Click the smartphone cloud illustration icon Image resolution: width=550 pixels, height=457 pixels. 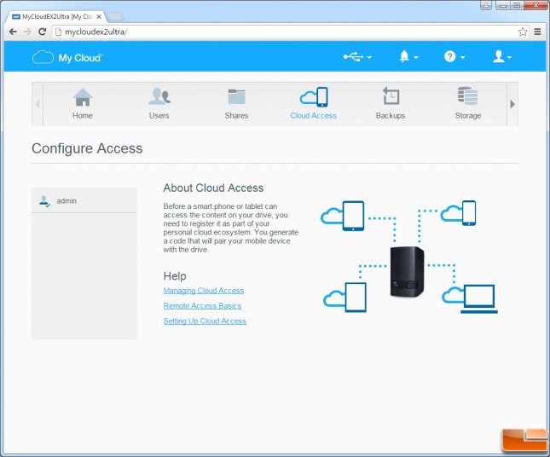point(459,213)
